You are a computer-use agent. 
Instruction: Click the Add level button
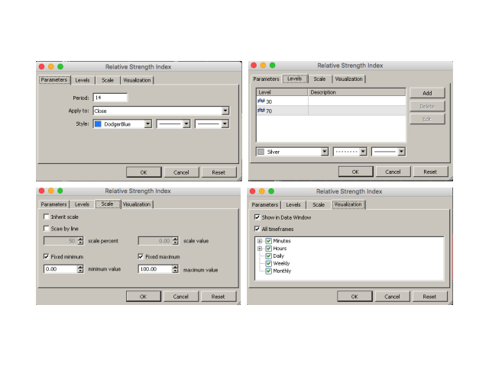coord(427,93)
